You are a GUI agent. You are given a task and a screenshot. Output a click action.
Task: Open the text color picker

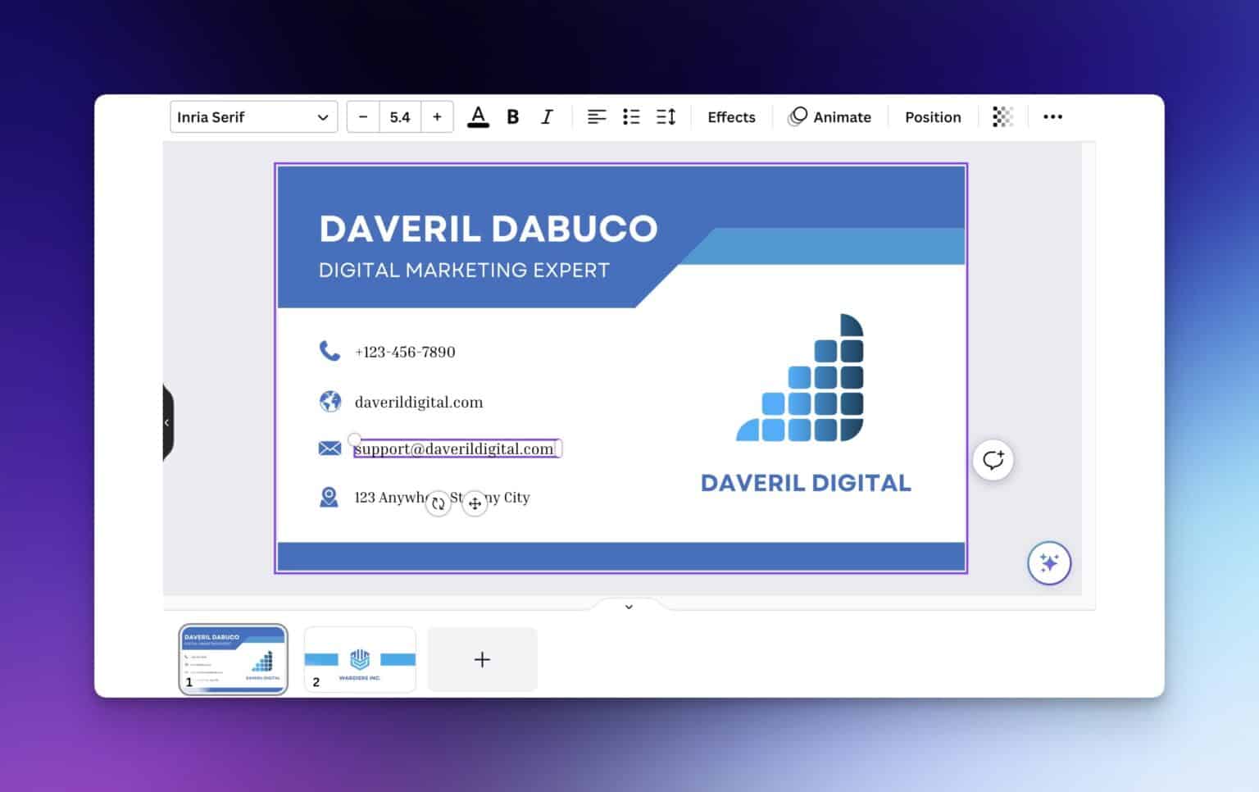coord(479,116)
